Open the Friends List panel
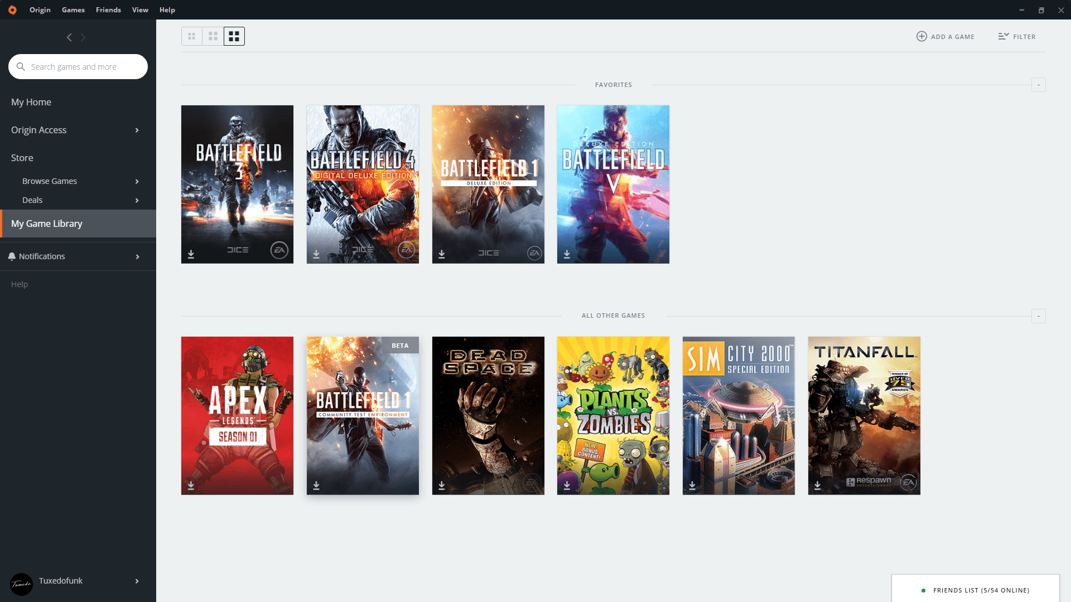This screenshot has width=1071, height=602. point(976,588)
